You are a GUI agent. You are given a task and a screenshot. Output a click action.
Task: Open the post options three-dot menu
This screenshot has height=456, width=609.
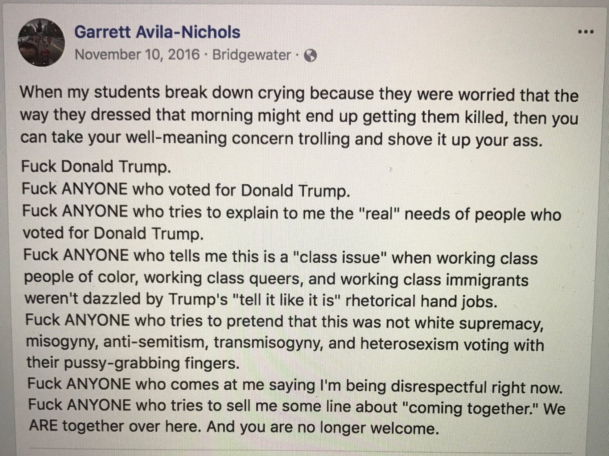click(585, 32)
